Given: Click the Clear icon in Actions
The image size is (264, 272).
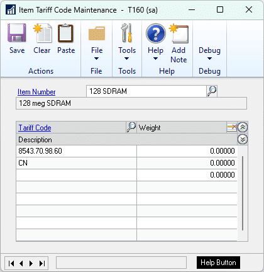Looking at the screenshot, I should pos(43,33).
